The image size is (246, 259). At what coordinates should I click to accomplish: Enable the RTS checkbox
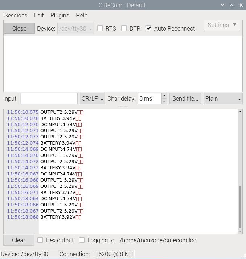(x=100, y=28)
